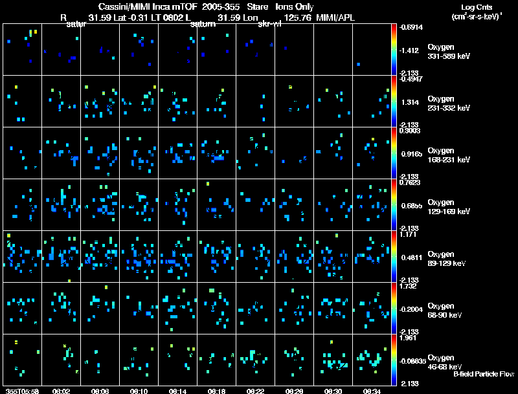Click the '-0.6914' color scale value

click(411, 27)
